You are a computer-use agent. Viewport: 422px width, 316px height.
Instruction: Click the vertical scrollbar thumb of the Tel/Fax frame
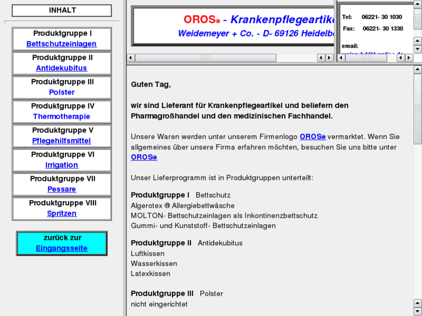point(417,19)
